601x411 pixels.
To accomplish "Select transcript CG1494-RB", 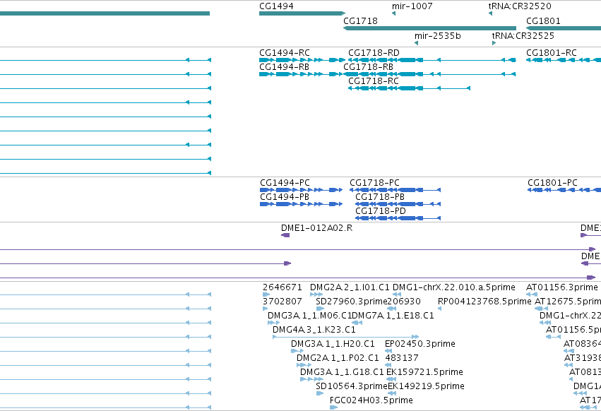I will [x=302, y=74].
